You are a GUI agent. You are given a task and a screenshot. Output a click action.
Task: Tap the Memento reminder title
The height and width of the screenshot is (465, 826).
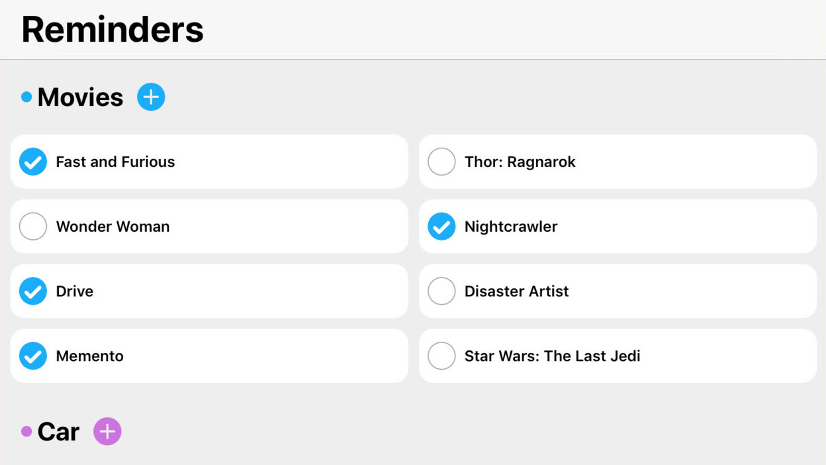89,356
